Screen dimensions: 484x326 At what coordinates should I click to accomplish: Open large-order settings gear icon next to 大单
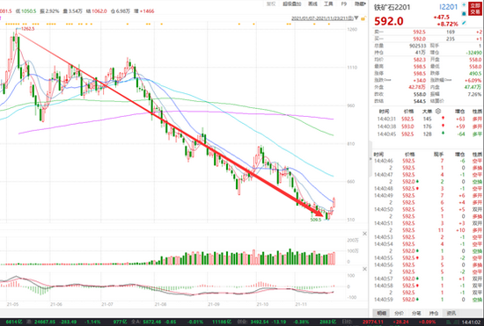click(438, 112)
